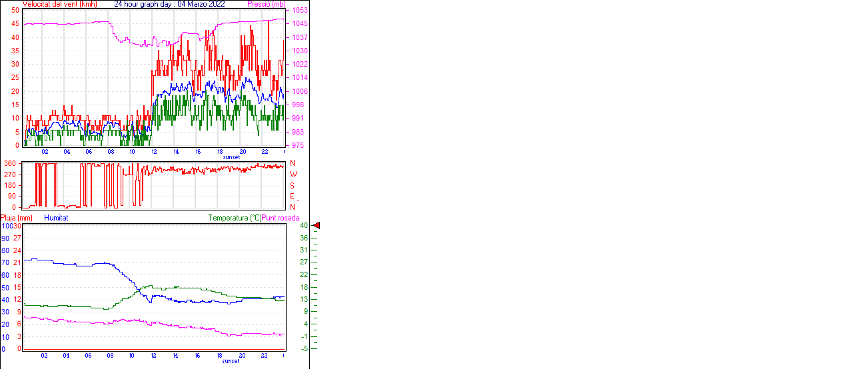Click the 'sunset' marker under the bottom graph
This screenshot has width=853, height=369.
coord(231,361)
